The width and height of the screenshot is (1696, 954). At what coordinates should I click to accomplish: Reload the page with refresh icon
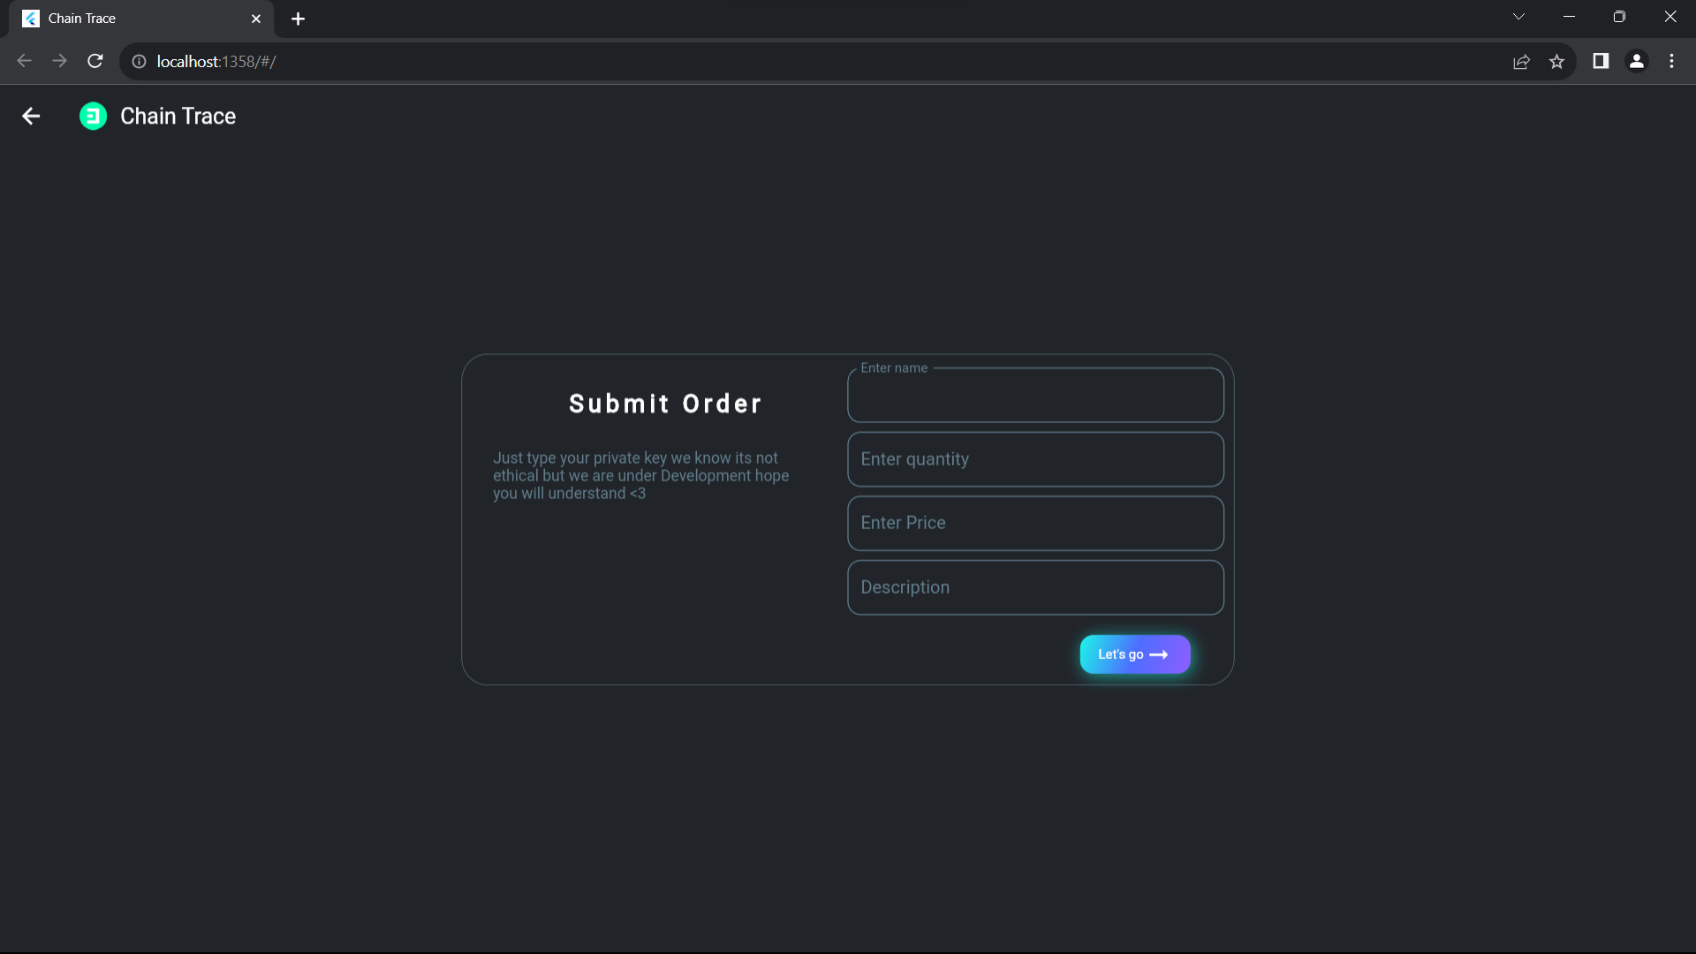[x=95, y=61]
